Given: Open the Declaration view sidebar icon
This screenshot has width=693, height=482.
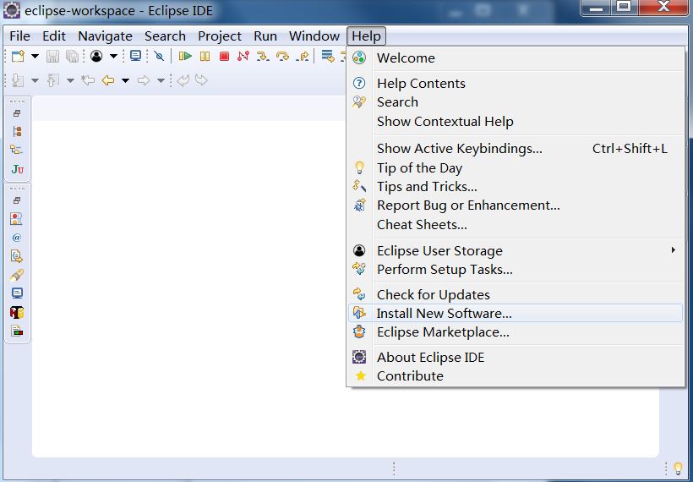Looking at the screenshot, I should point(17,255).
